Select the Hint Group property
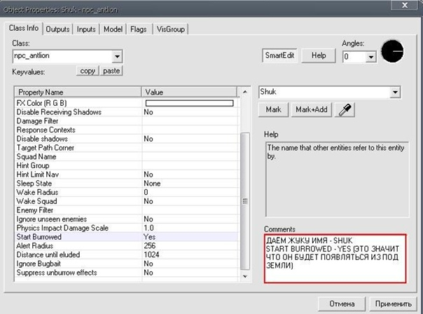 [126, 165]
